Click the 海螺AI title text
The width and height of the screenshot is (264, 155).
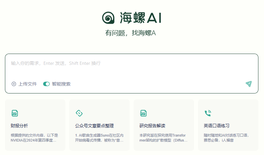coord(141,18)
